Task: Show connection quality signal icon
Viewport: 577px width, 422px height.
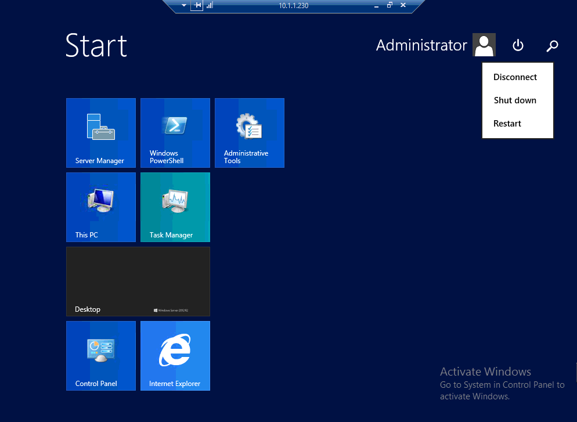Action: coord(210,5)
